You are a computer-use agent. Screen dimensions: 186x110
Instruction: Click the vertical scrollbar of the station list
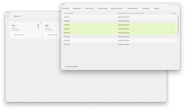pos(178,25)
